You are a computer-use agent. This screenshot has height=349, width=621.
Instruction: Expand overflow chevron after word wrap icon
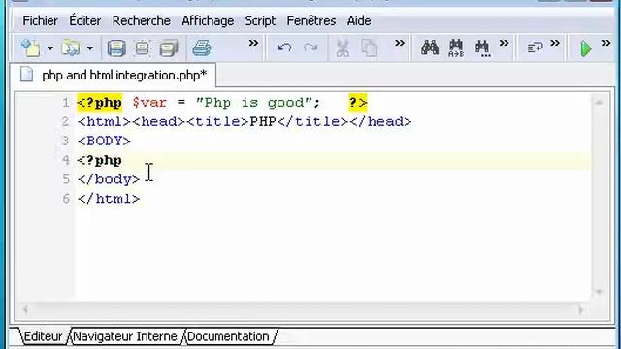pyautogui.click(x=555, y=43)
